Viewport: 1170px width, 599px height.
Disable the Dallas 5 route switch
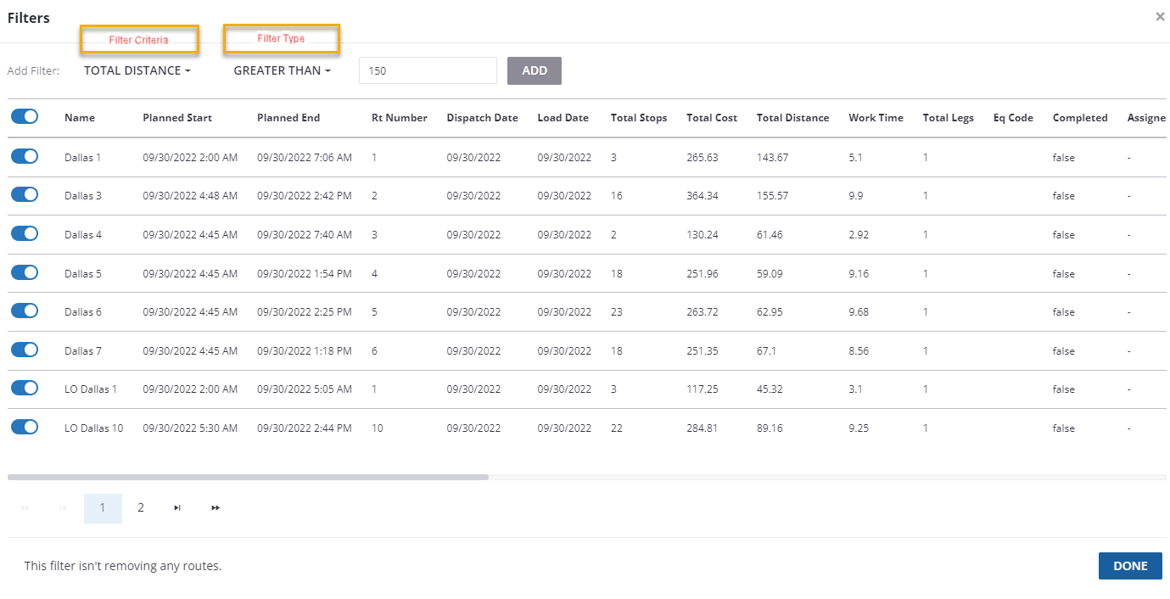(25, 272)
